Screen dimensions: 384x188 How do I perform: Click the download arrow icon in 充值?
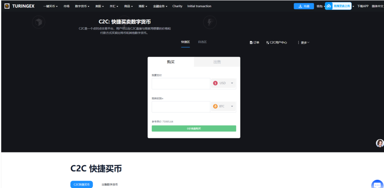300,6
